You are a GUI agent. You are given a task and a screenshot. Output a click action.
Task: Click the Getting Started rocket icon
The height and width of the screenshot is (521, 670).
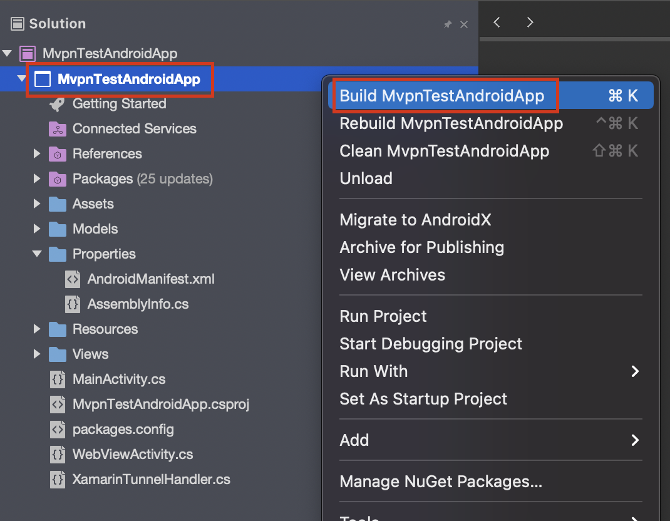pos(57,104)
